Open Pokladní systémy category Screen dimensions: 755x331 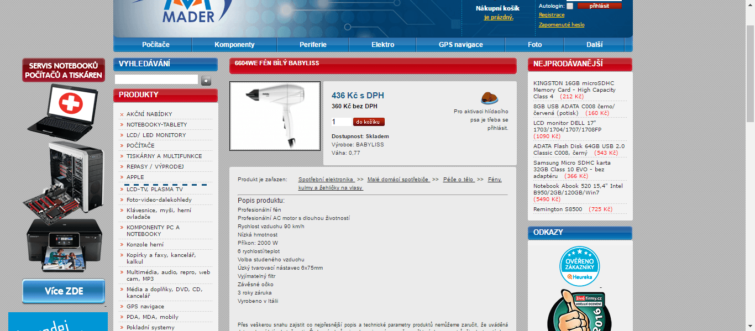pos(150,327)
